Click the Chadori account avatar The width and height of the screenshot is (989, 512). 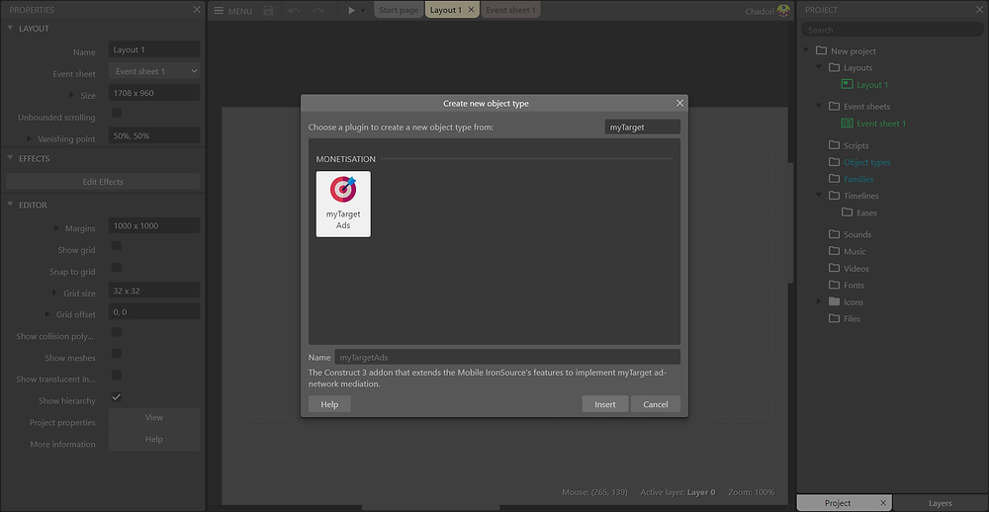pyautogui.click(x=783, y=10)
